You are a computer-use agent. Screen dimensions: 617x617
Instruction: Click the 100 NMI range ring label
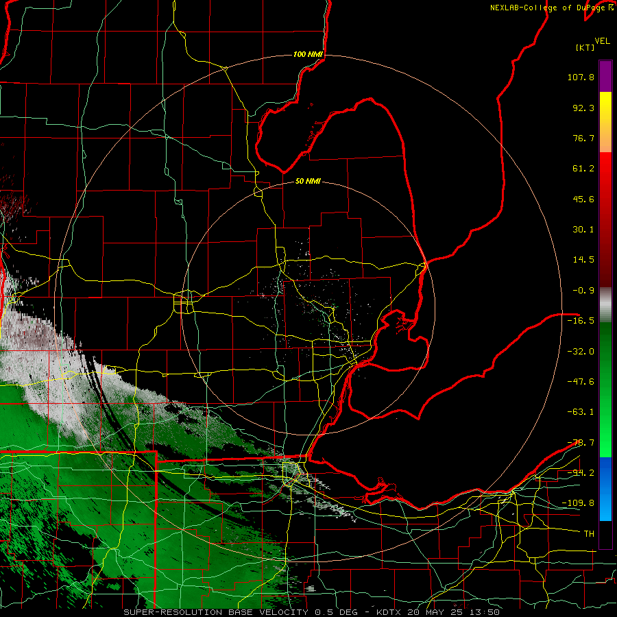308,54
